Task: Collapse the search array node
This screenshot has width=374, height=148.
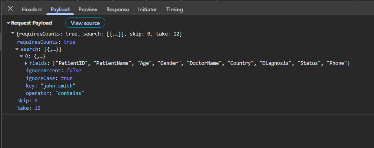Action: 17,49
